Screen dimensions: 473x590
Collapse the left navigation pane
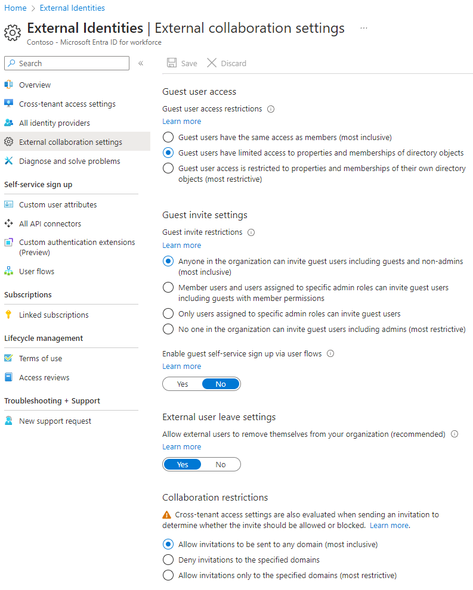141,63
